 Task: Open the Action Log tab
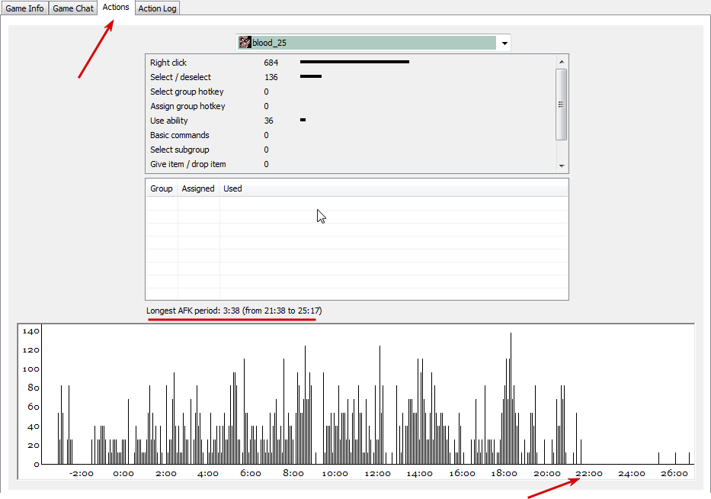[157, 8]
